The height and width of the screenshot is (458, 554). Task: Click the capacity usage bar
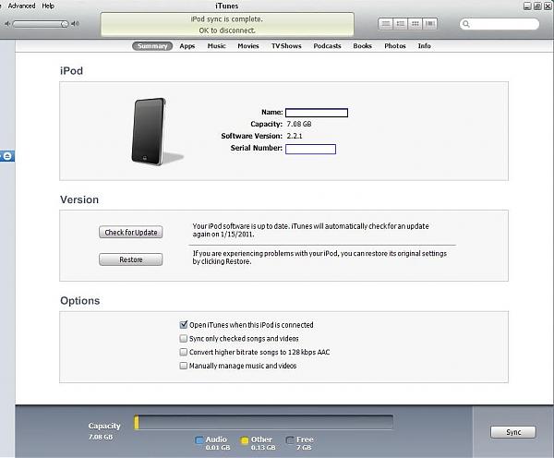tap(263, 423)
